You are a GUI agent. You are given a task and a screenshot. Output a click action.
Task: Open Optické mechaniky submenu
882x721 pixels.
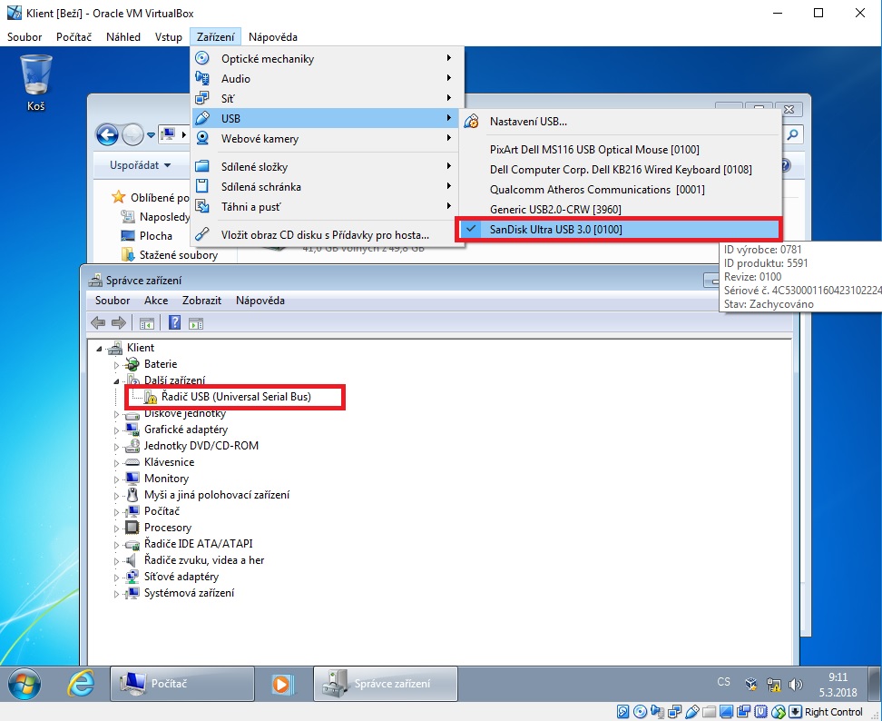[x=327, y=58]
